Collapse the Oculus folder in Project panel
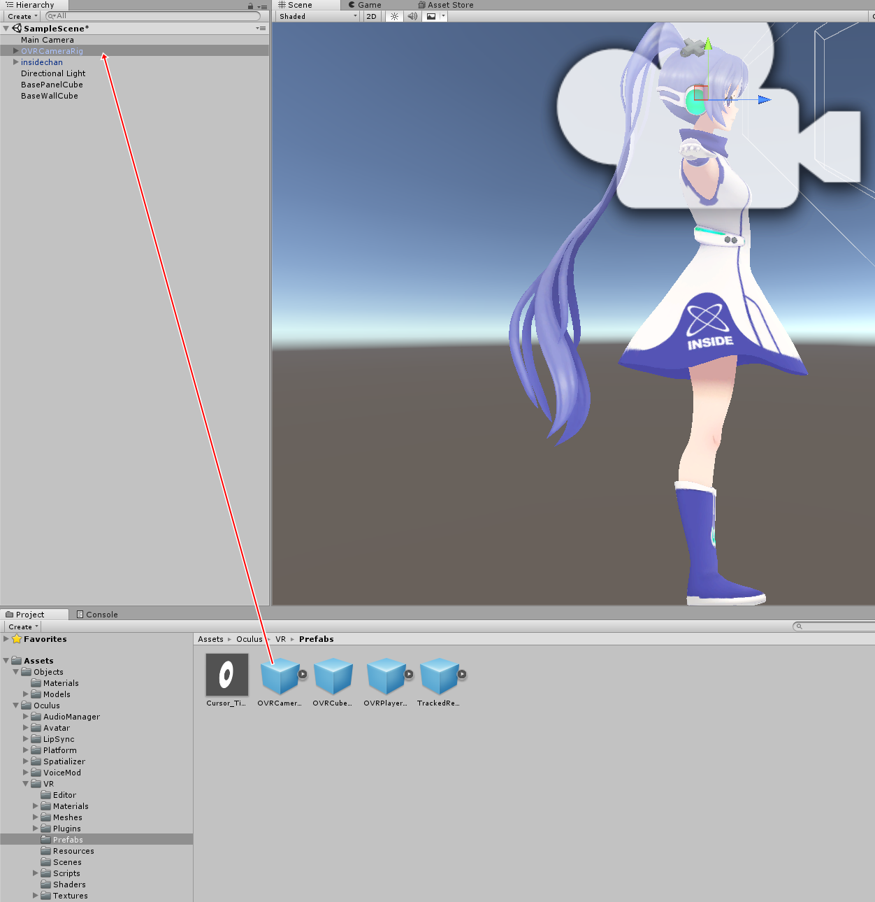 [x=15, y=706]
